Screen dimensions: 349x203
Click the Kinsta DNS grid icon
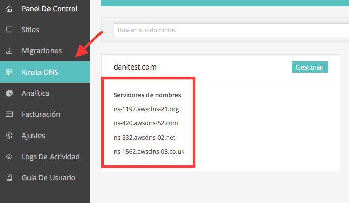point(9,72)
